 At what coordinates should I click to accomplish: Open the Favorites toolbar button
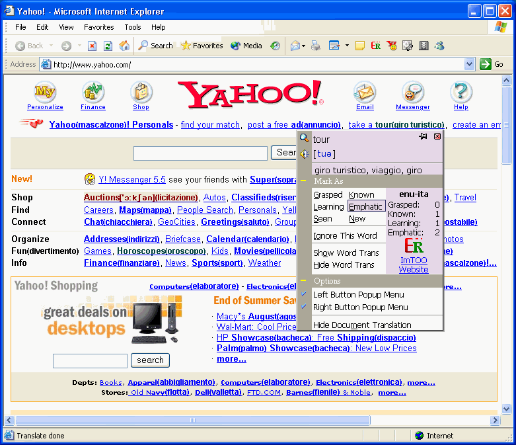click(202, 46)
